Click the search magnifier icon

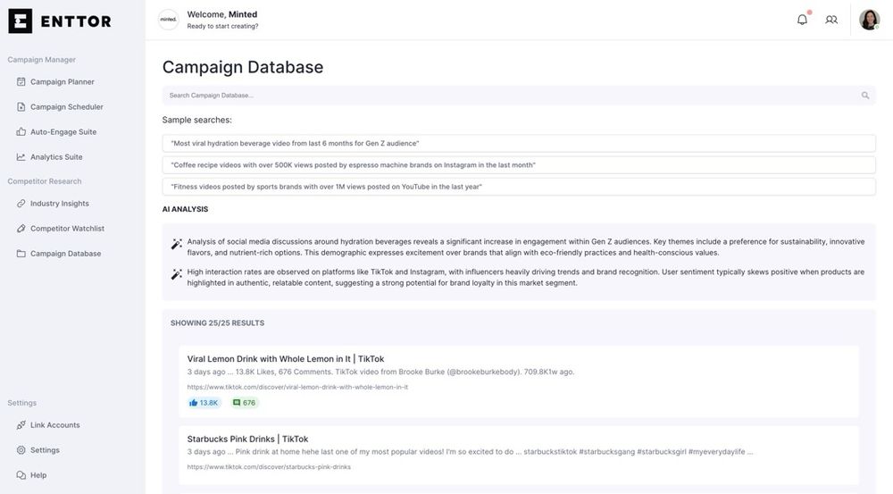pyautogui.click(x=865, y=96)
